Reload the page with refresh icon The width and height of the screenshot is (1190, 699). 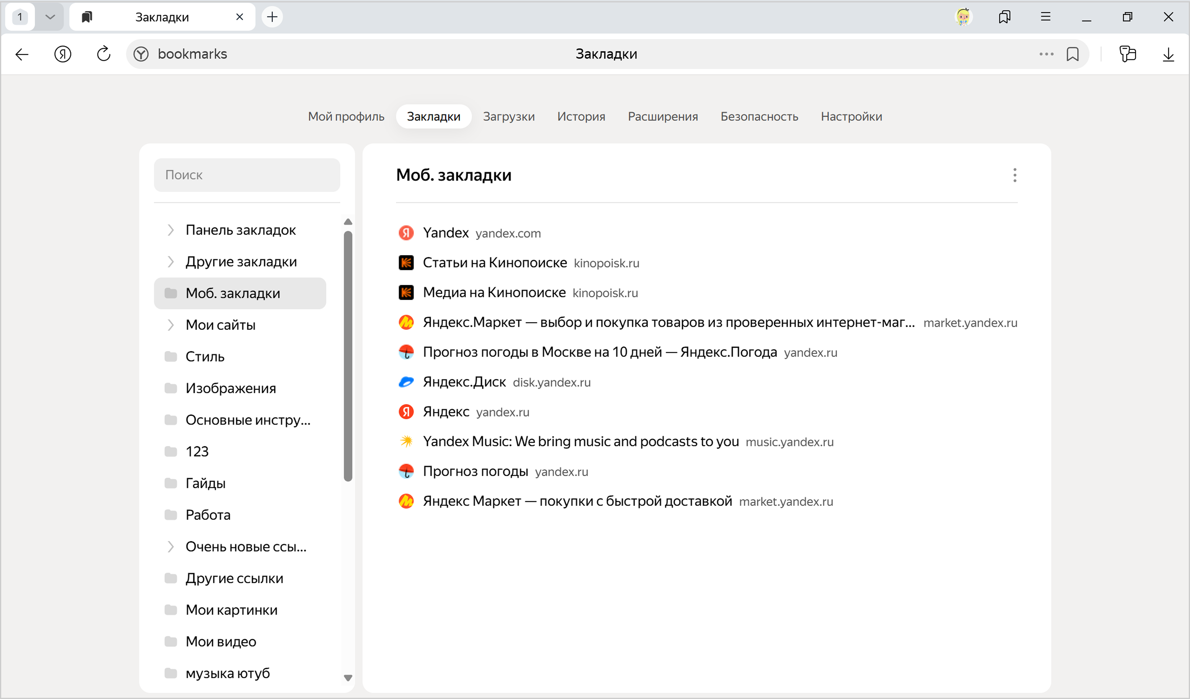click(x=104, y=54)
